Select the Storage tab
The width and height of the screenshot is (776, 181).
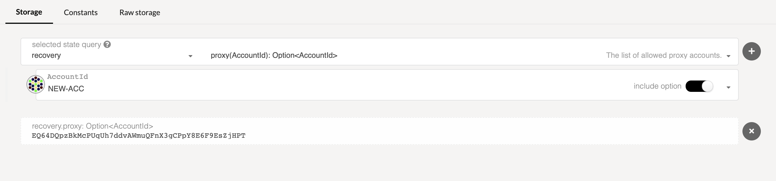(29, 12)
